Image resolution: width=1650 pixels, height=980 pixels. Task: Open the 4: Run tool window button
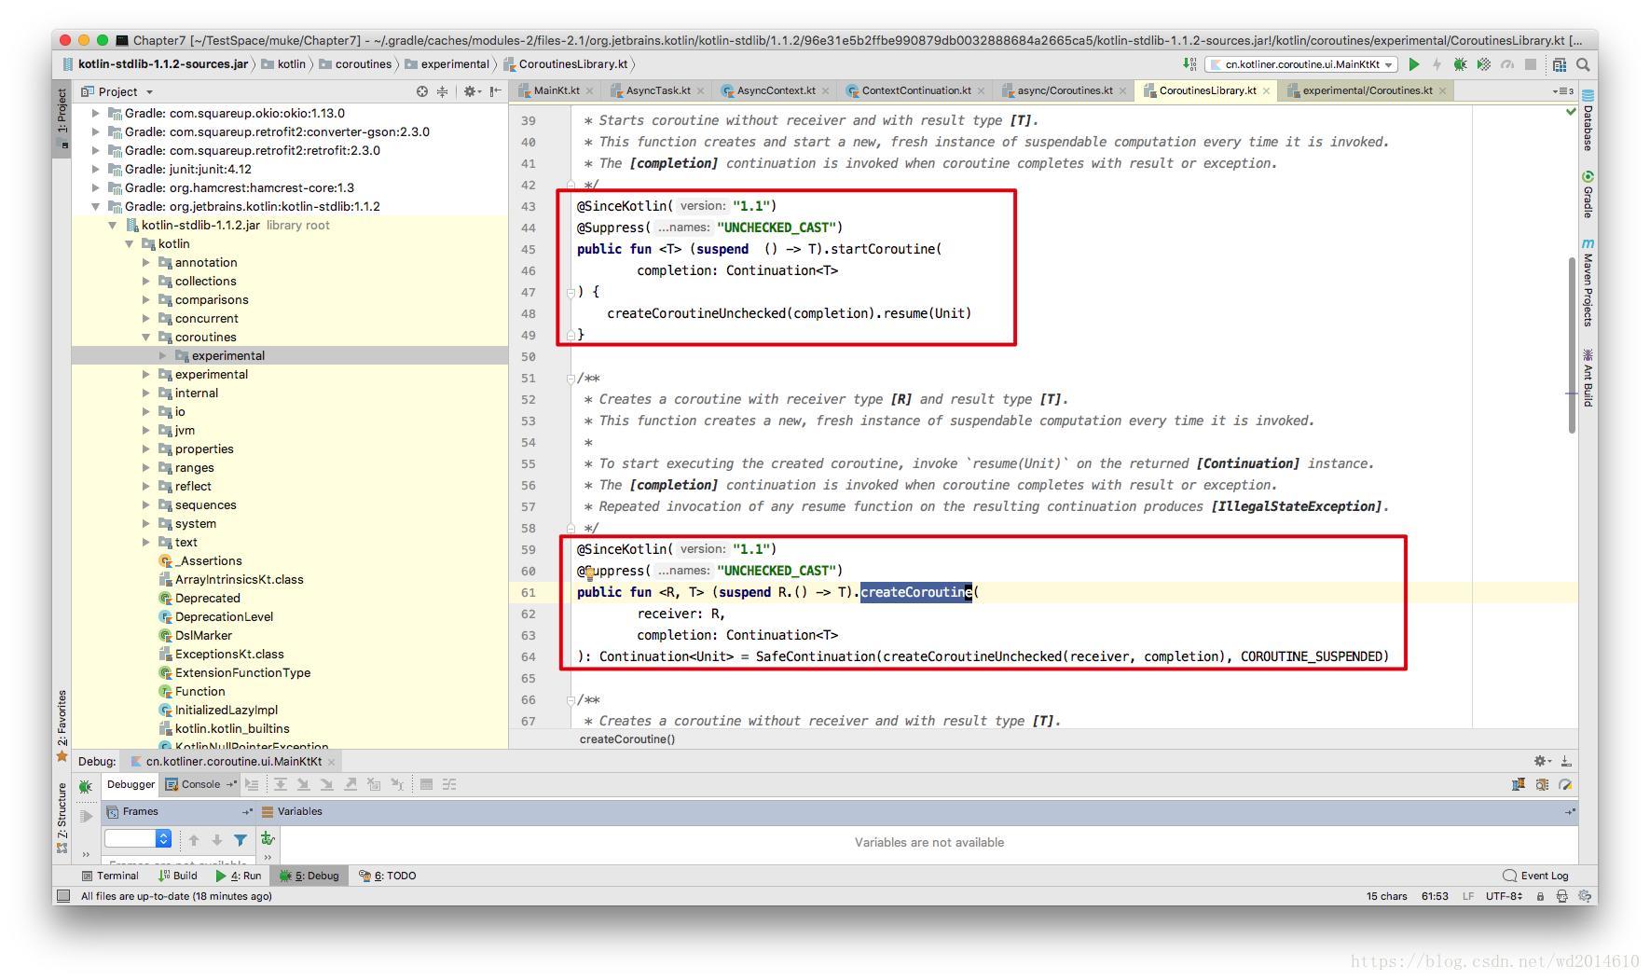pyautogui.click(x=239, y=876)
